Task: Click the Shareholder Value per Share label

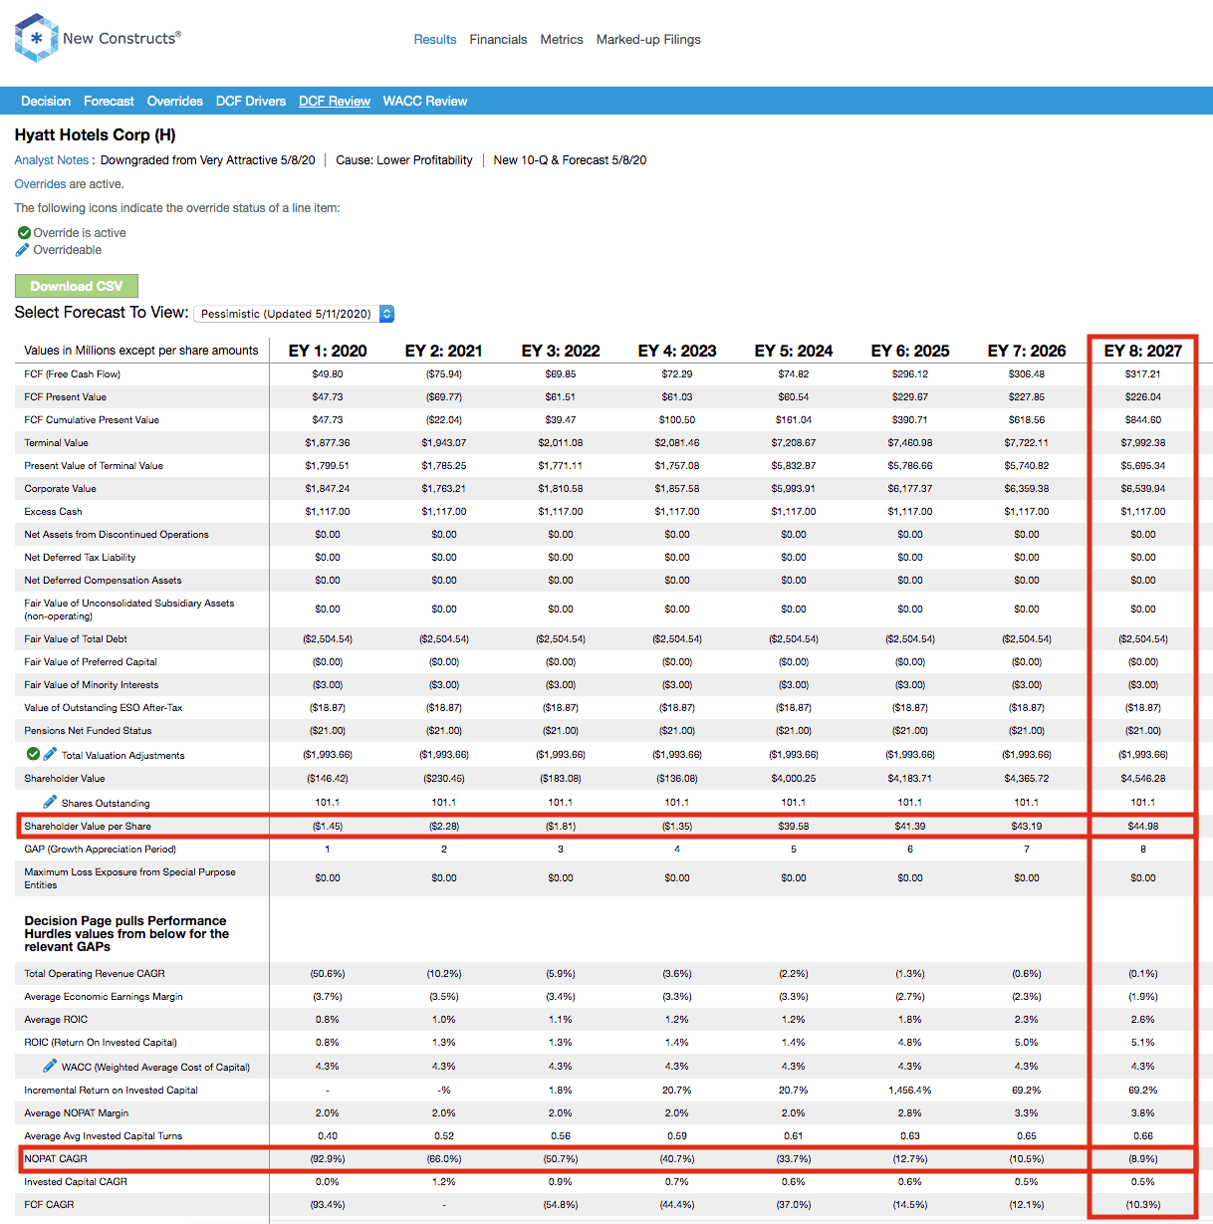Action: tap(88, 827)
